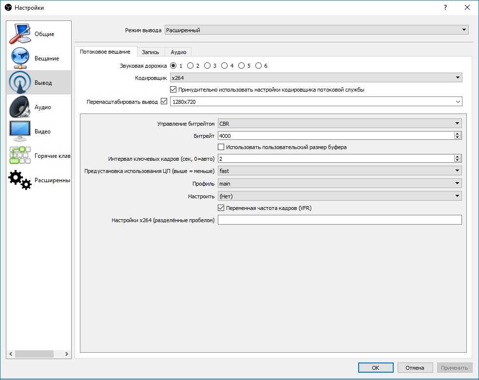Toggle enforce streaming service encoder settings checkbox

(x=173, y=90)
